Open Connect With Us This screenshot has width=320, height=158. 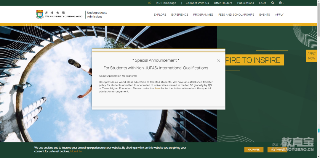coord(197,3)
